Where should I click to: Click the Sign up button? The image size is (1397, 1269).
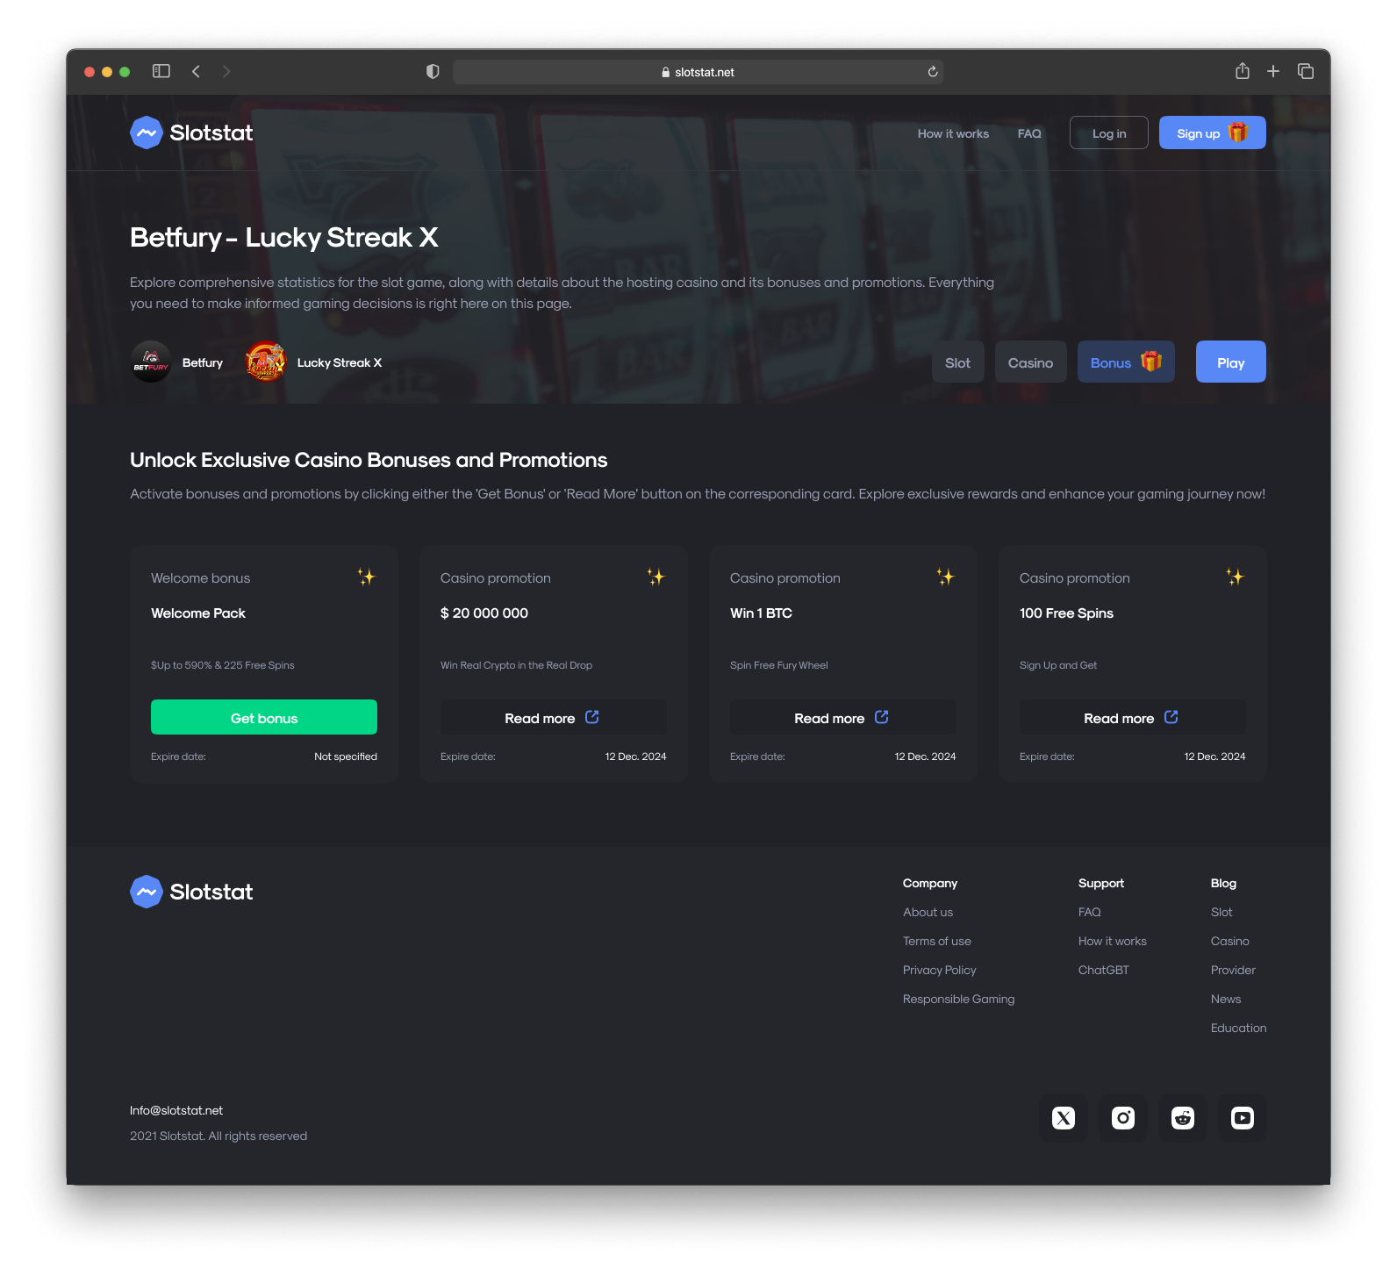pos(1213,133)
